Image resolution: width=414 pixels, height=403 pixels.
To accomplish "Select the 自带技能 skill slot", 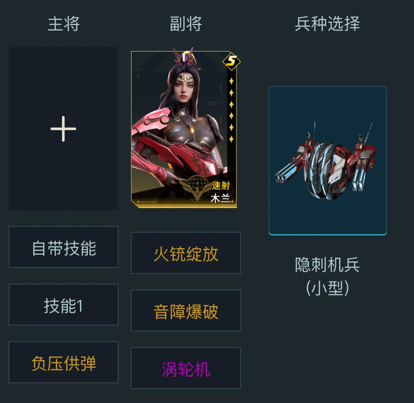I will point(64,247).
